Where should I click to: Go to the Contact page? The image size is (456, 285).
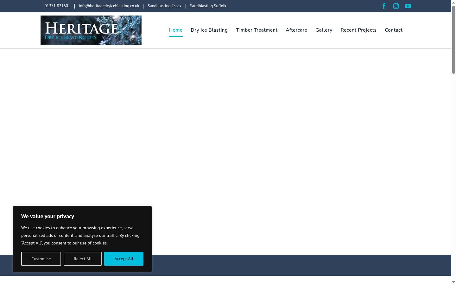coord(394,30)
